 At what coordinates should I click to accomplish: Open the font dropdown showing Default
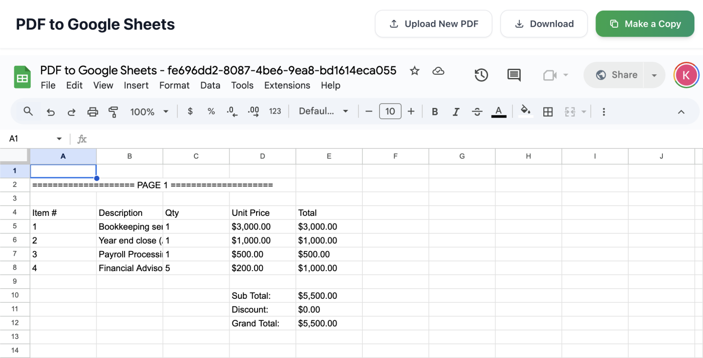[x=323, y=111]
